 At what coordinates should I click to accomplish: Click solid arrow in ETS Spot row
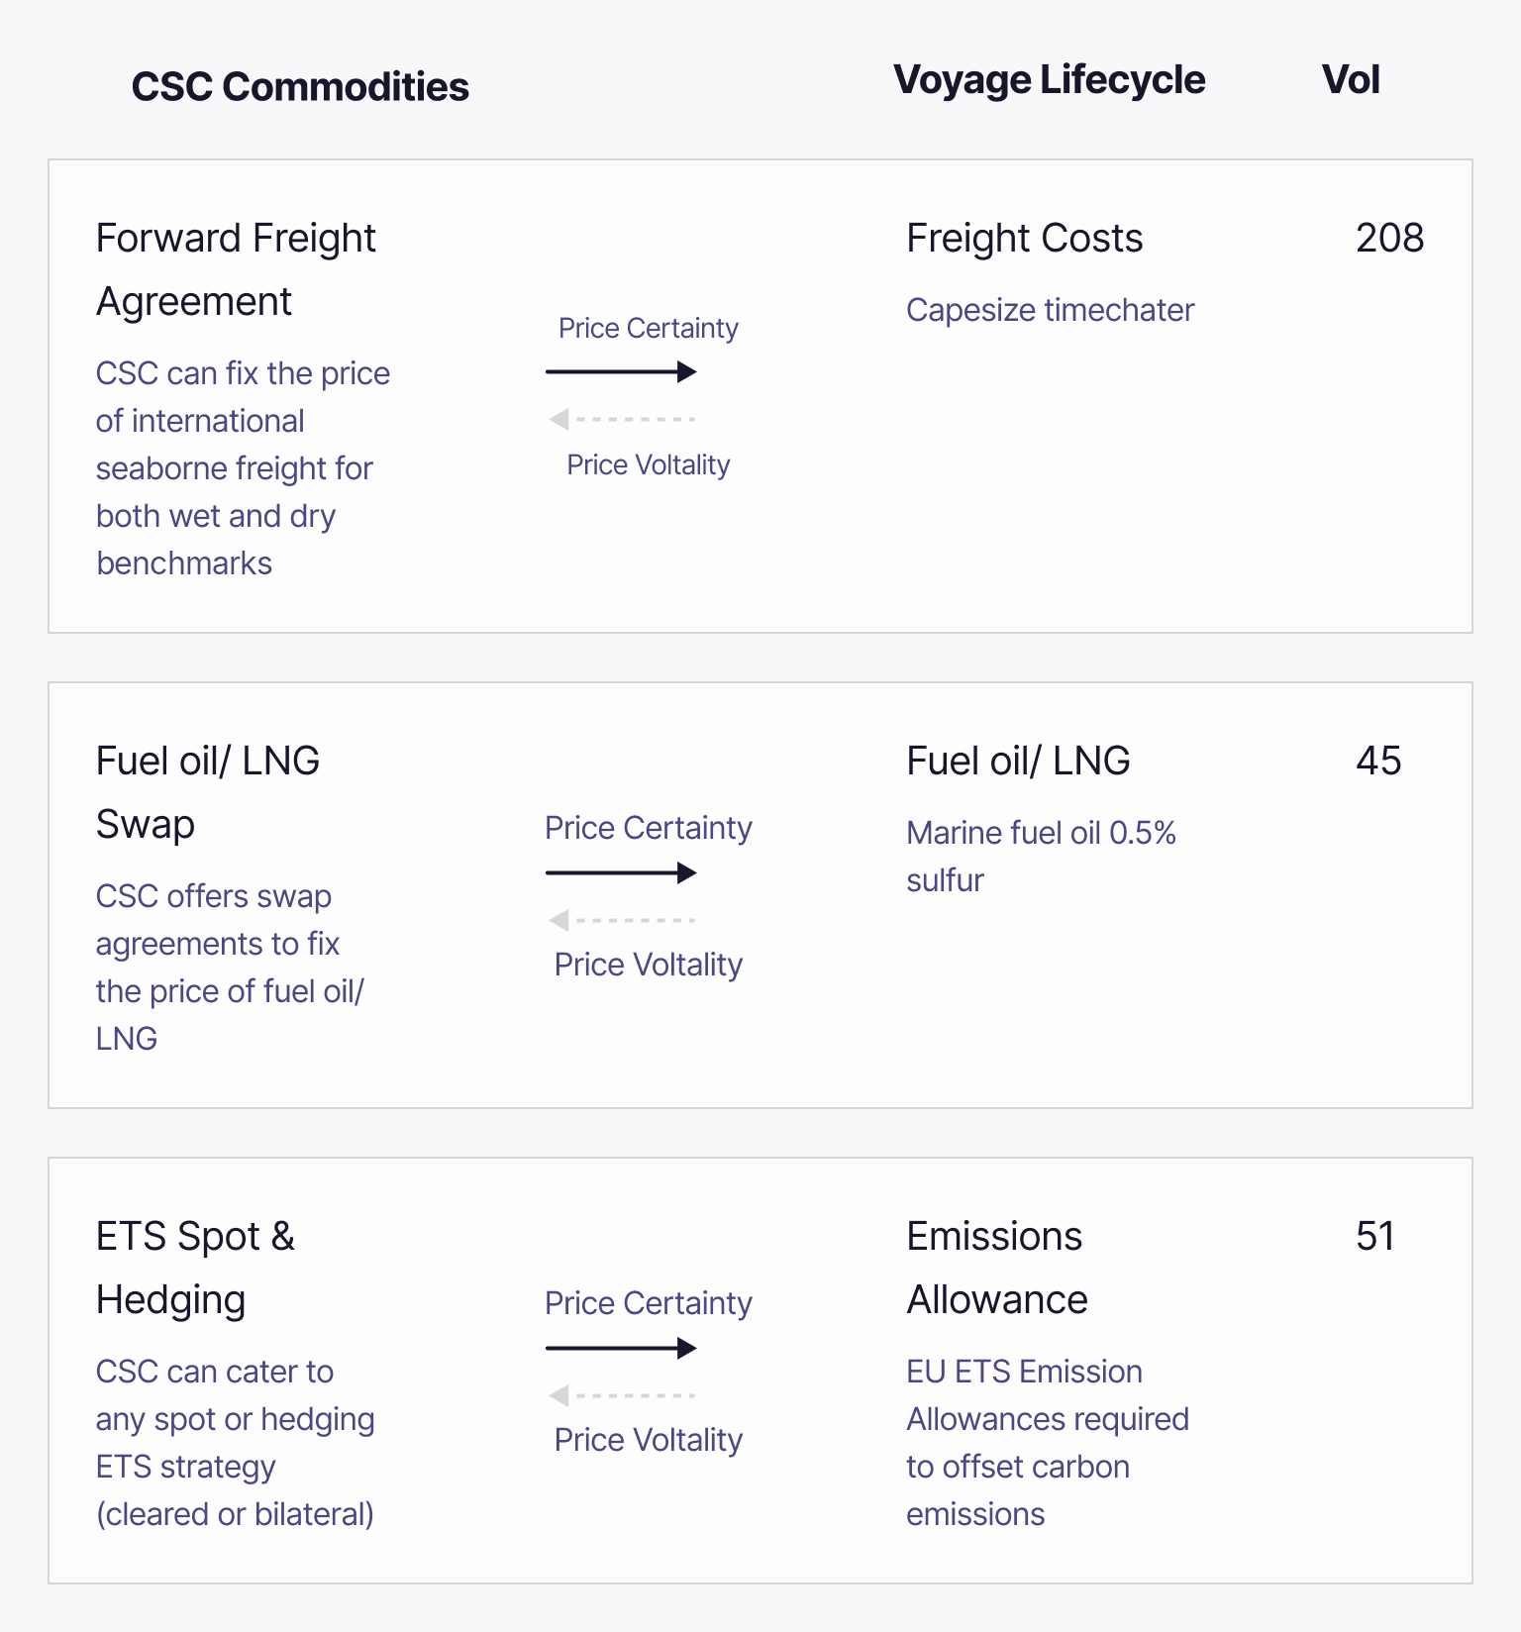click(x=621, y=1348)
